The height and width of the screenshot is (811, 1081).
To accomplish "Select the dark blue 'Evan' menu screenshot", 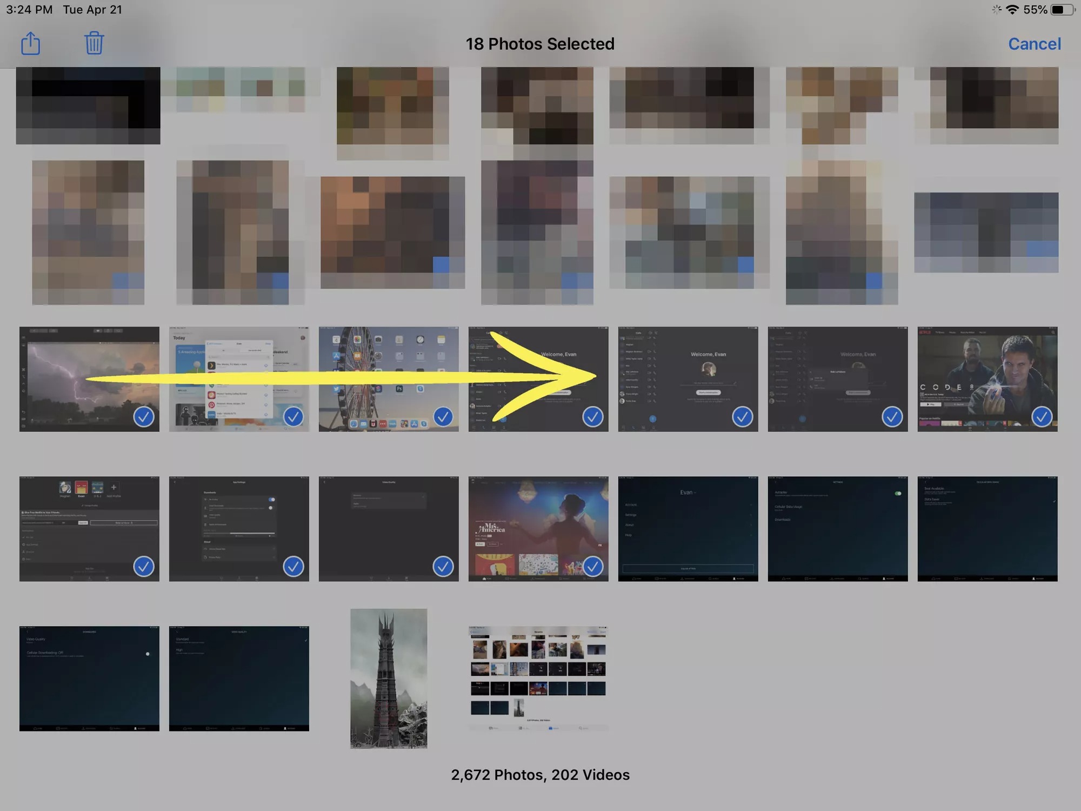I will click(688, 529).
